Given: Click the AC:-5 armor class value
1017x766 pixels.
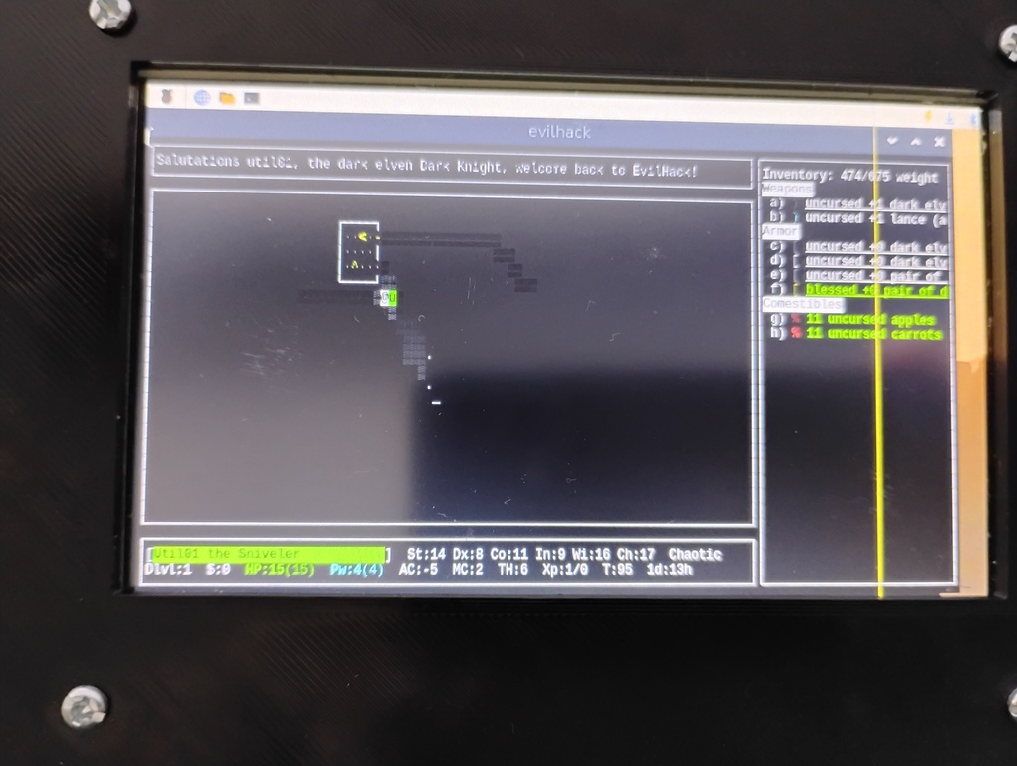Looking at the screenshot, I should 419,569.
